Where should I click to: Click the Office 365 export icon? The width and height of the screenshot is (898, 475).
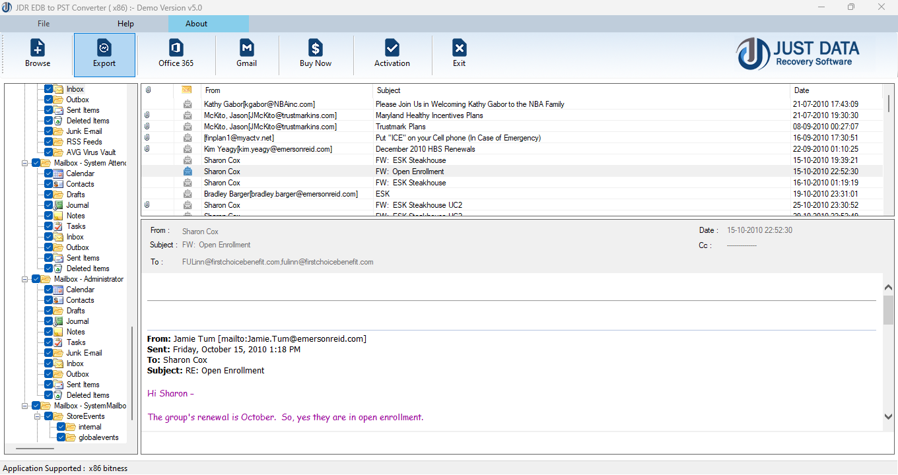175,54
